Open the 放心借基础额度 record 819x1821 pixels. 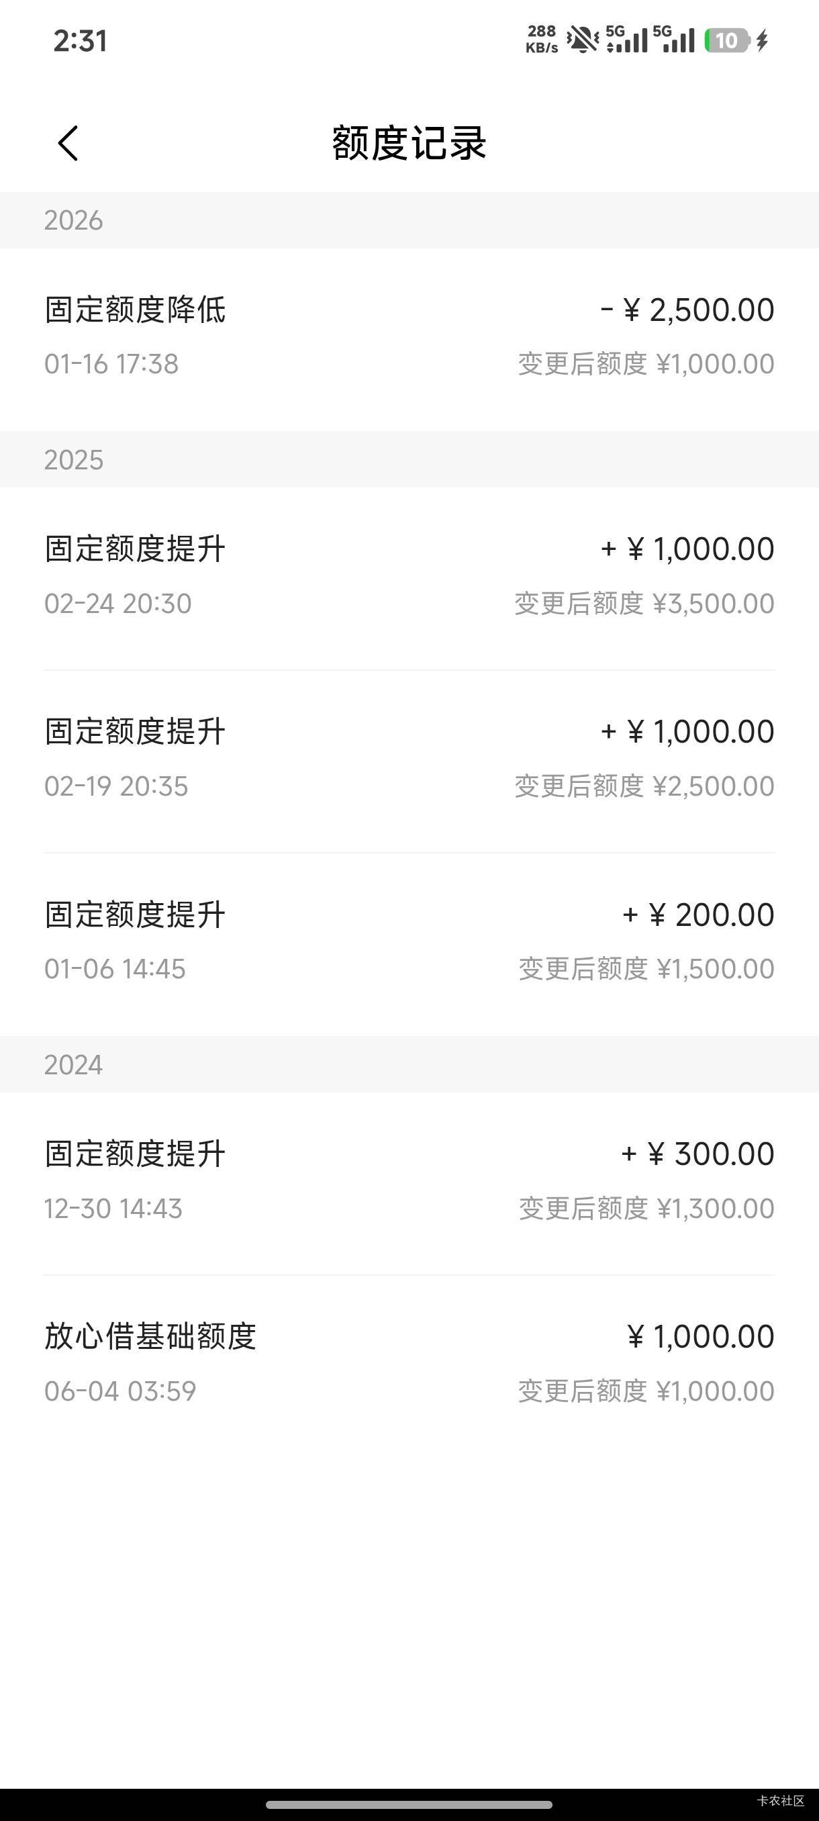pyautogui.click(x=409, y=1363)
